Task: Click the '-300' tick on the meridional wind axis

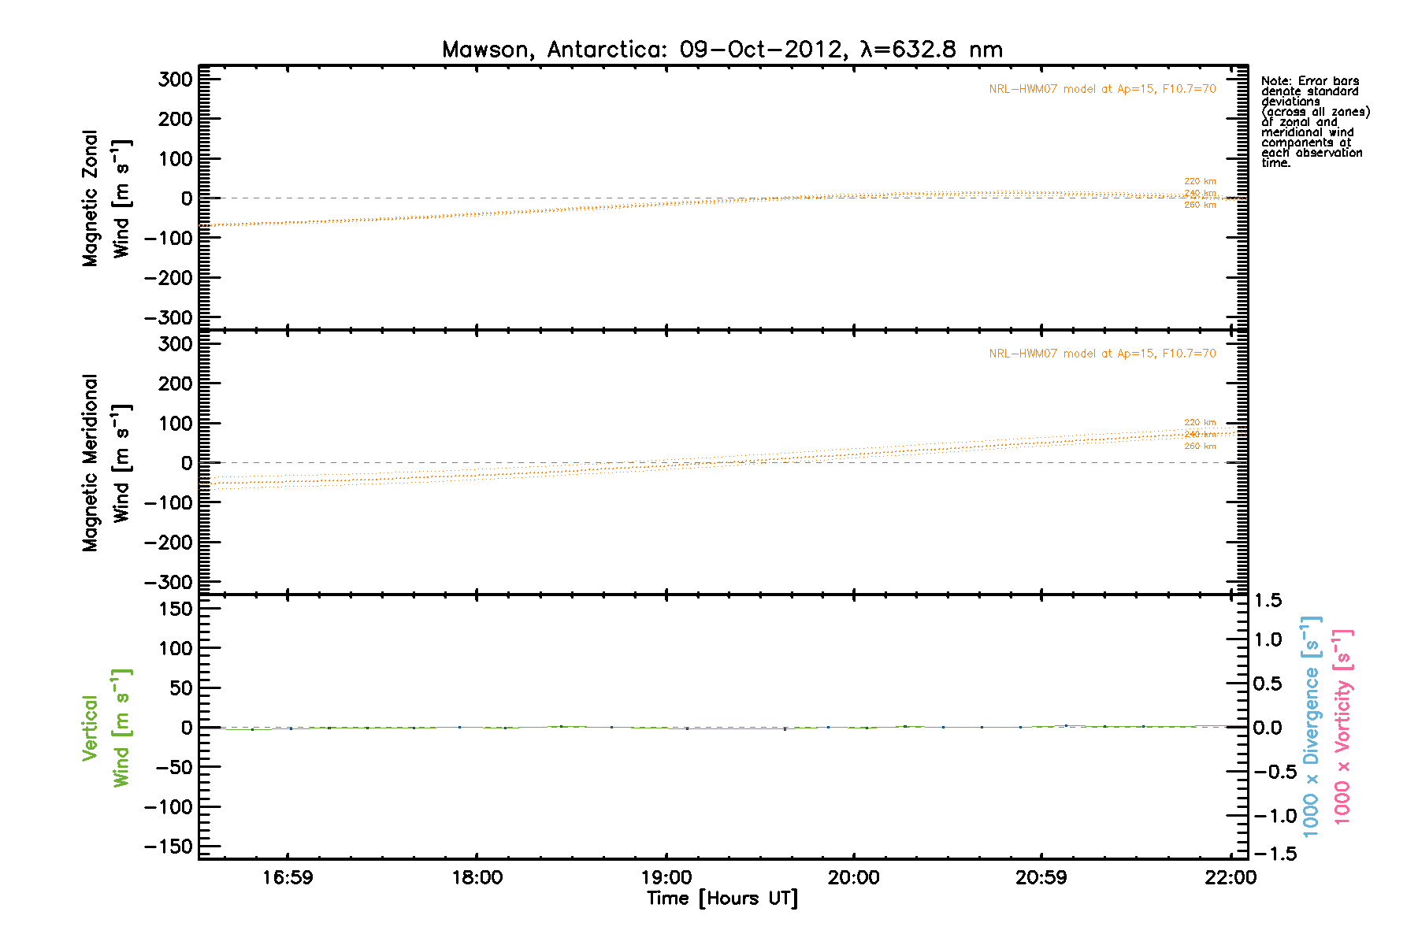Action: (168, 582)
